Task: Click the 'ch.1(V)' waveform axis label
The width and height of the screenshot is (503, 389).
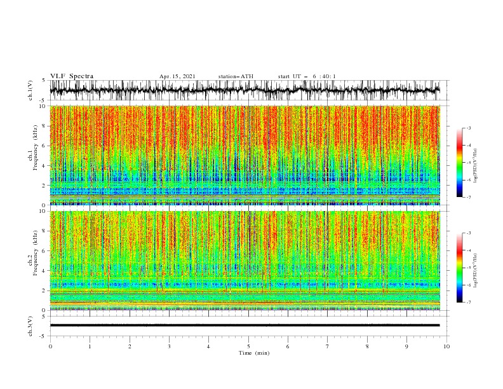Action: coord(30,90)
